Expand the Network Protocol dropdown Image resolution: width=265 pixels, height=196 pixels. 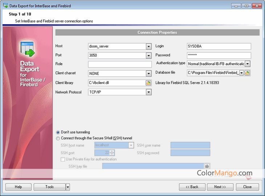(148, 92)
